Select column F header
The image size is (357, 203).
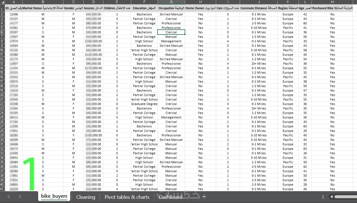coord(144,2)
